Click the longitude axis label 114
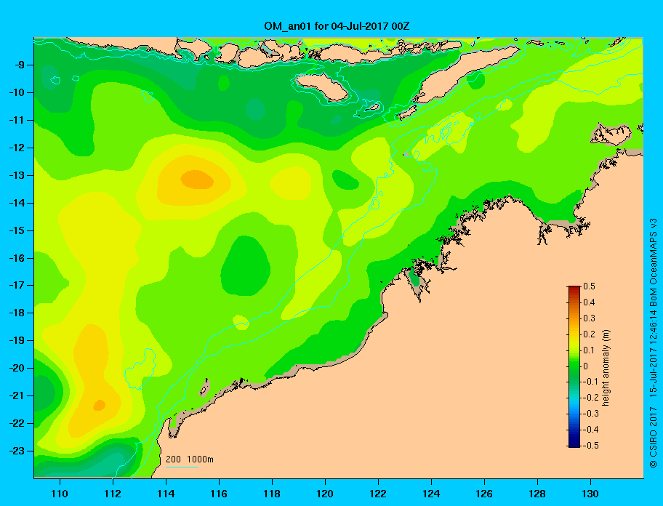Screen dimensions: 663x506 point(166,494)
